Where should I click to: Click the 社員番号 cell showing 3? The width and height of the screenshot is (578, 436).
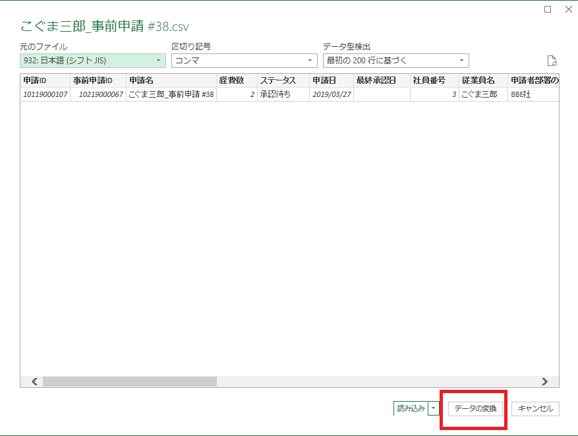tap(434, 94)
